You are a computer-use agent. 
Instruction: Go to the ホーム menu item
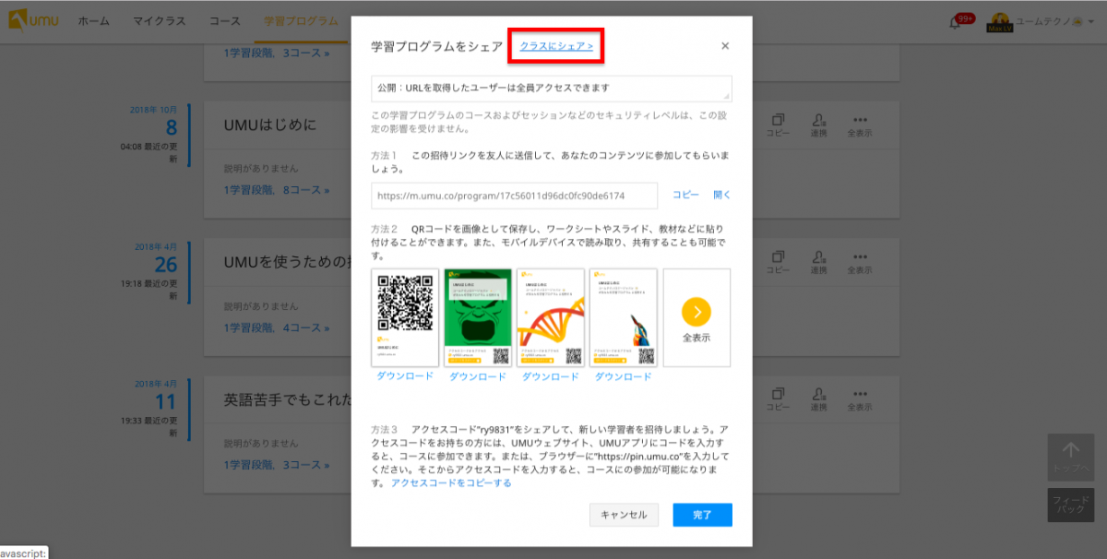click(94, 20)
